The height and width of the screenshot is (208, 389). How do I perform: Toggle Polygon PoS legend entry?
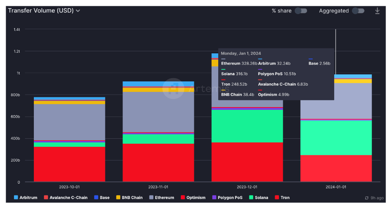click(x=227, y=197)
